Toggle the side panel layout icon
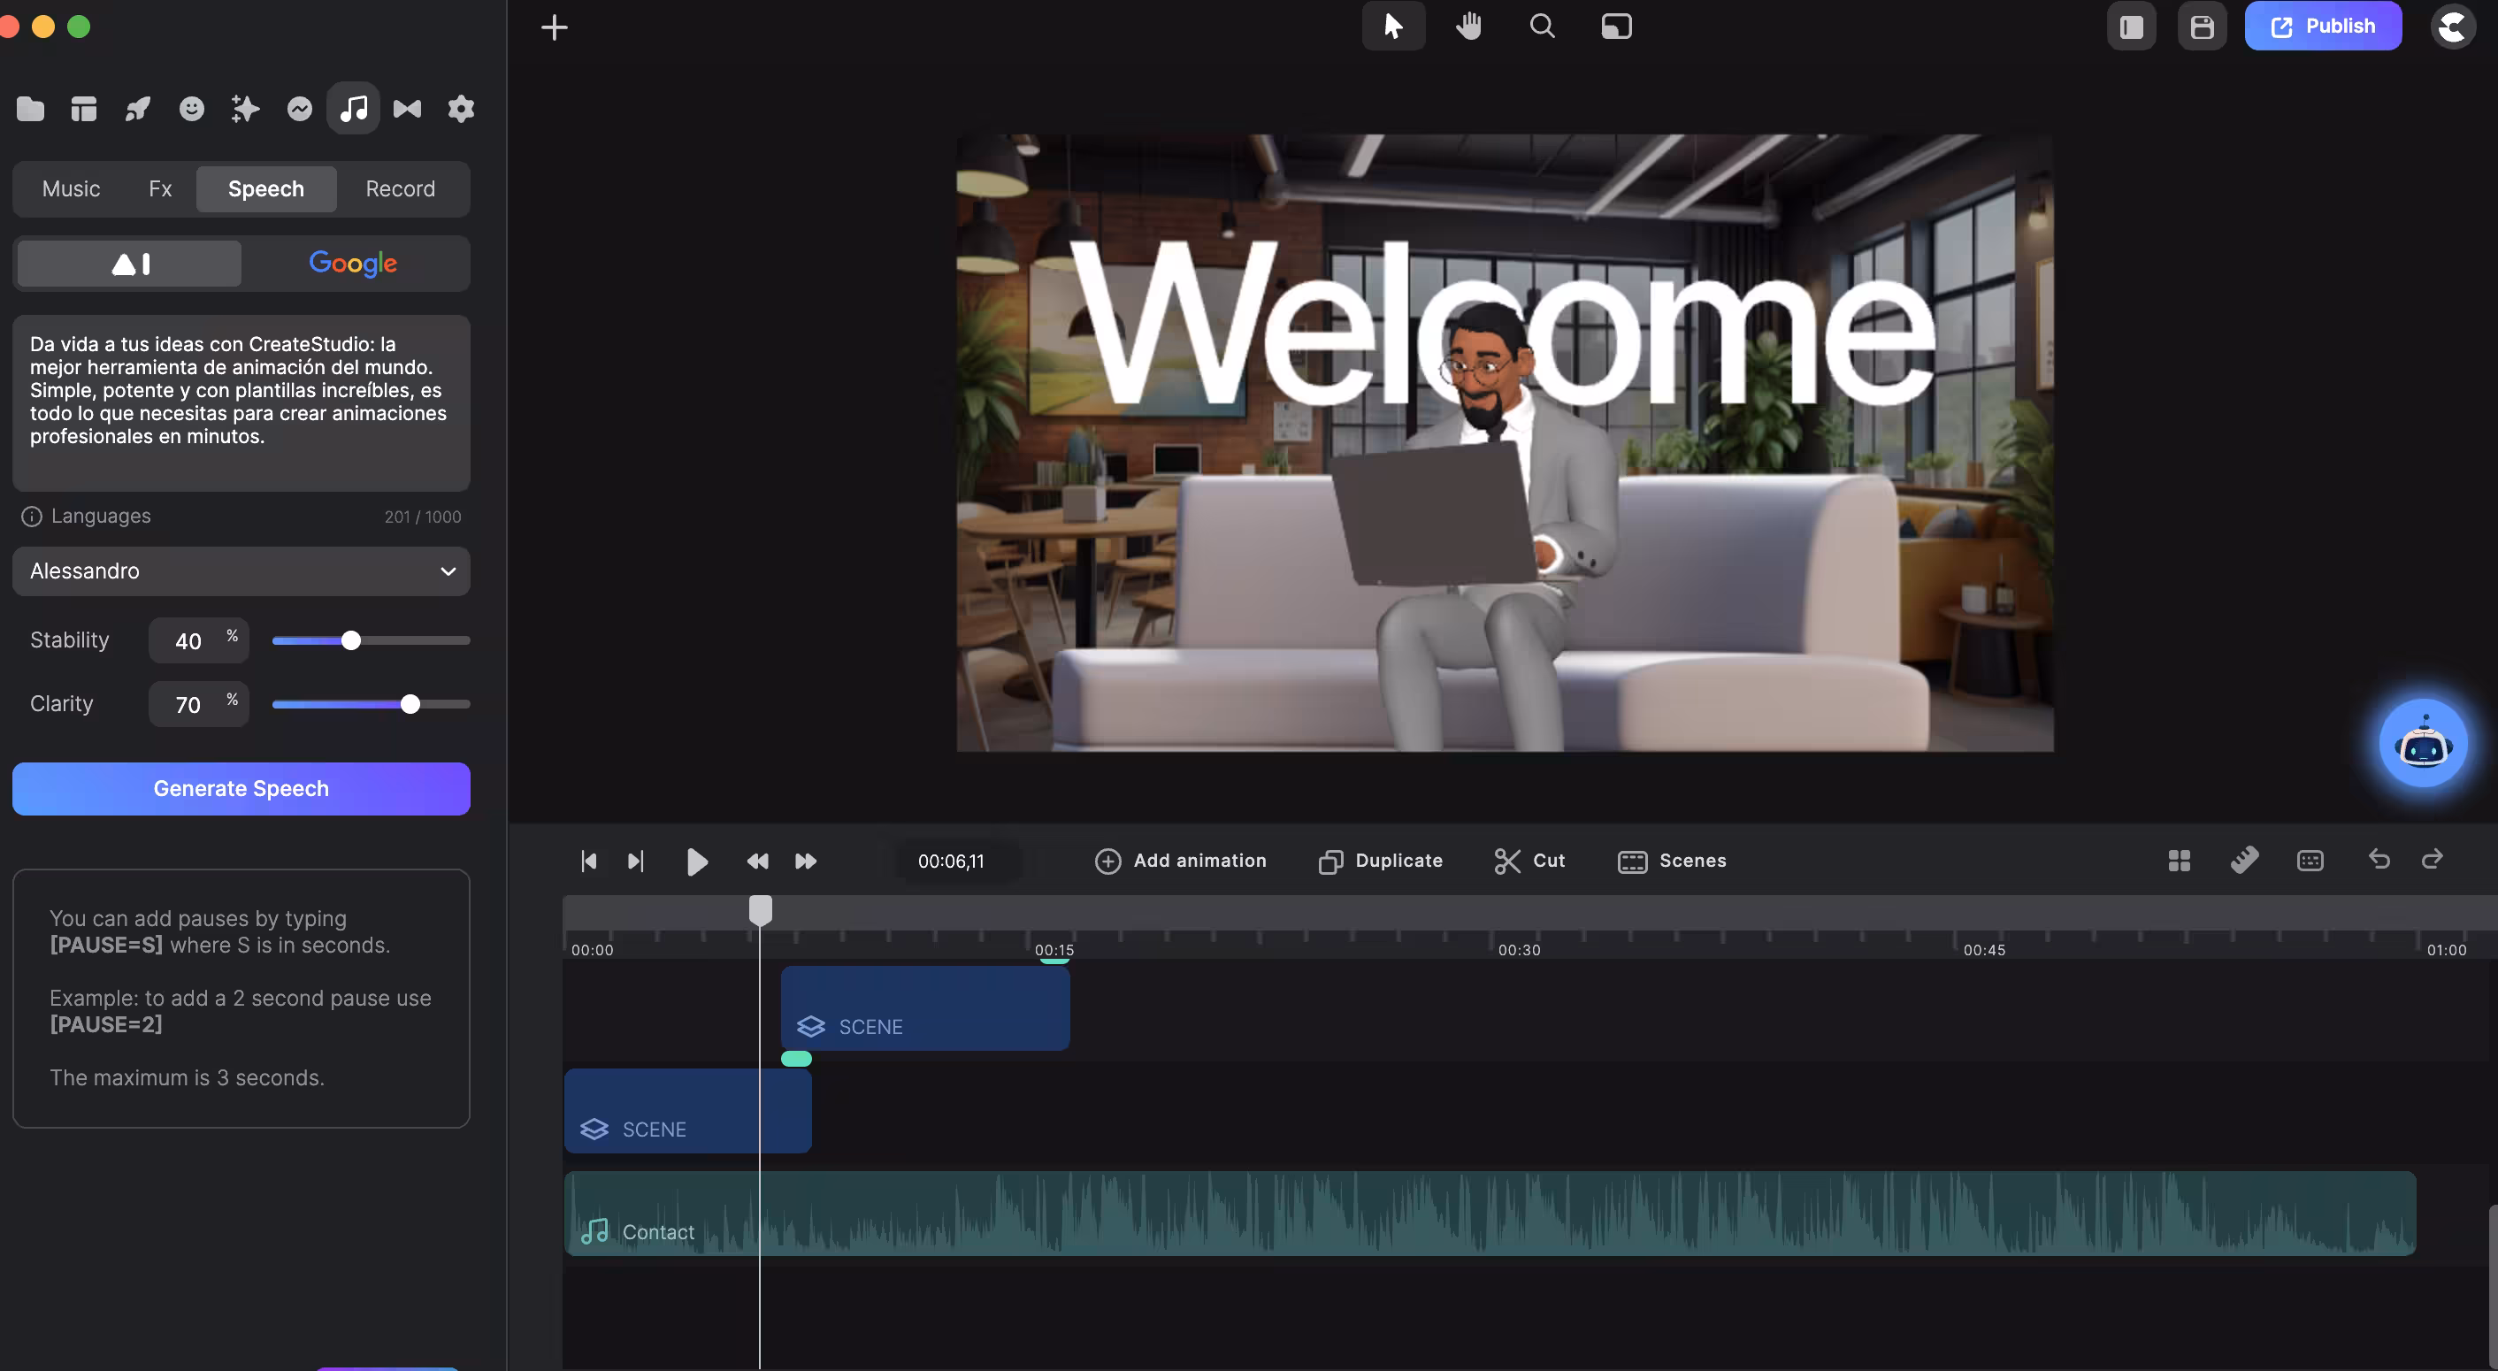The width and height of the screenshot is (2498, 1371). (2132, 27)
